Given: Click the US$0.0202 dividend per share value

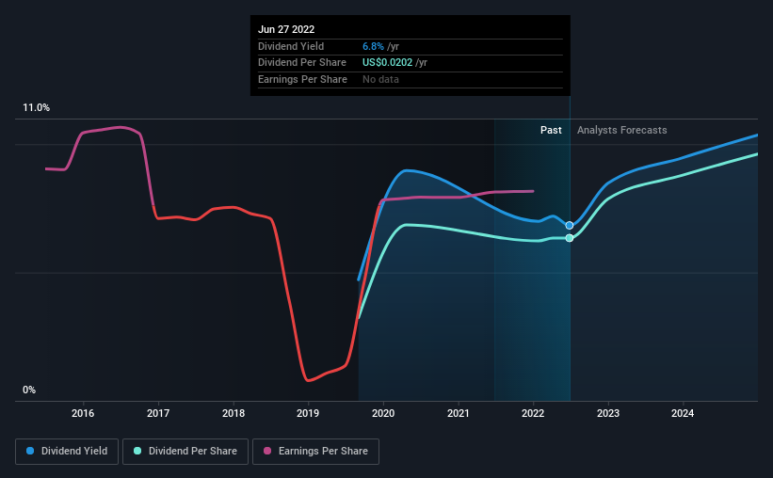Looking at the screenshot, I should 388,63.
